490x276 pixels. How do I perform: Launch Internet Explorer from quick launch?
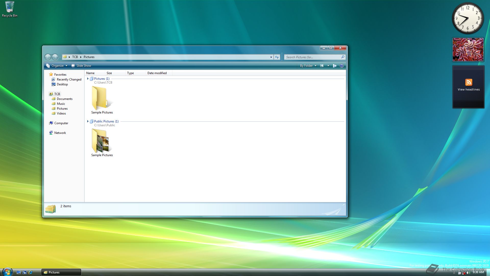pyautogui.click(x=31, y=272)
